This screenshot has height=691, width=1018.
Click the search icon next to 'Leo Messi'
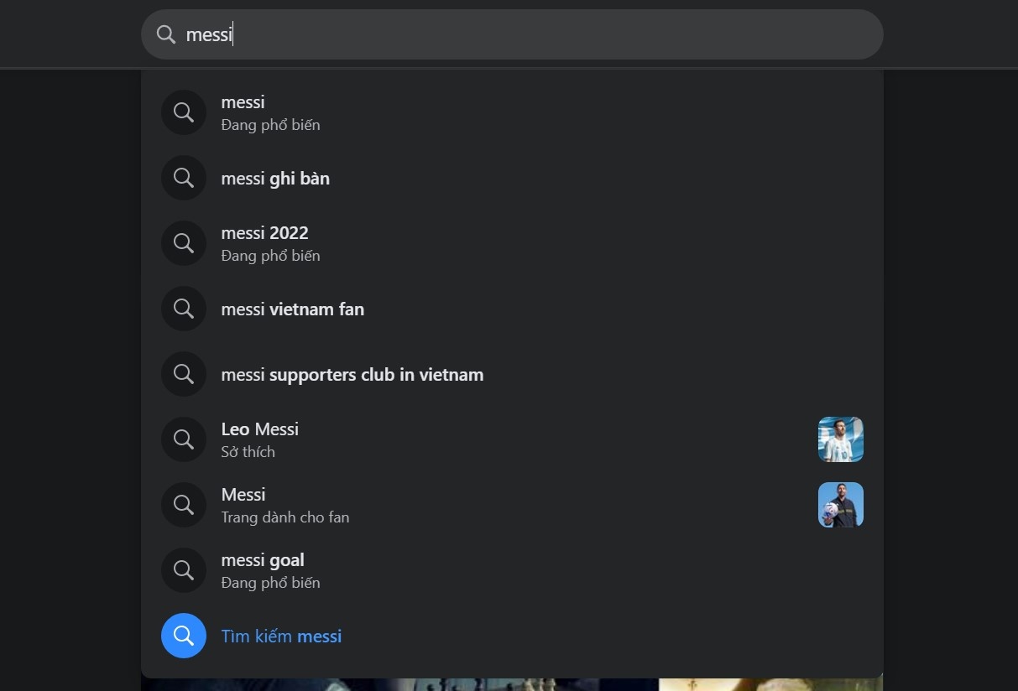click(183, 439)
